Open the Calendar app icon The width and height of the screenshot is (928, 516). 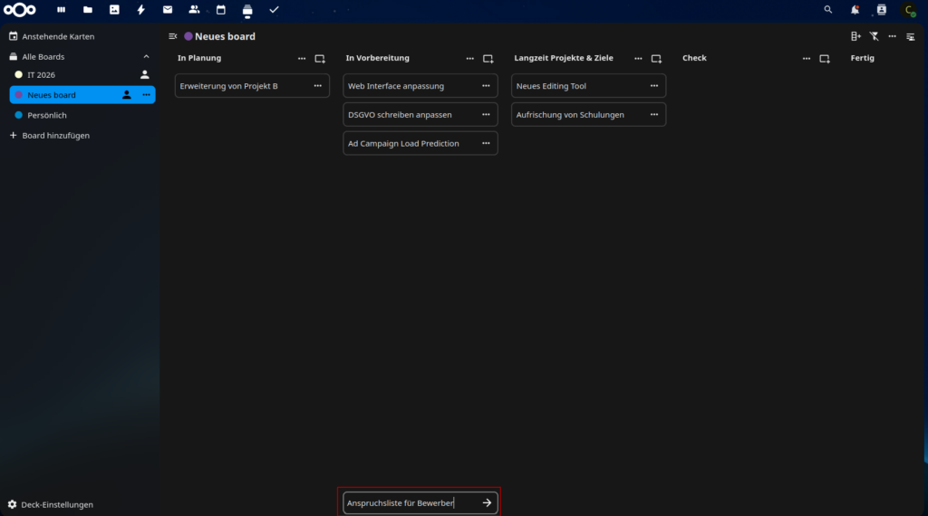coord(220,10)
